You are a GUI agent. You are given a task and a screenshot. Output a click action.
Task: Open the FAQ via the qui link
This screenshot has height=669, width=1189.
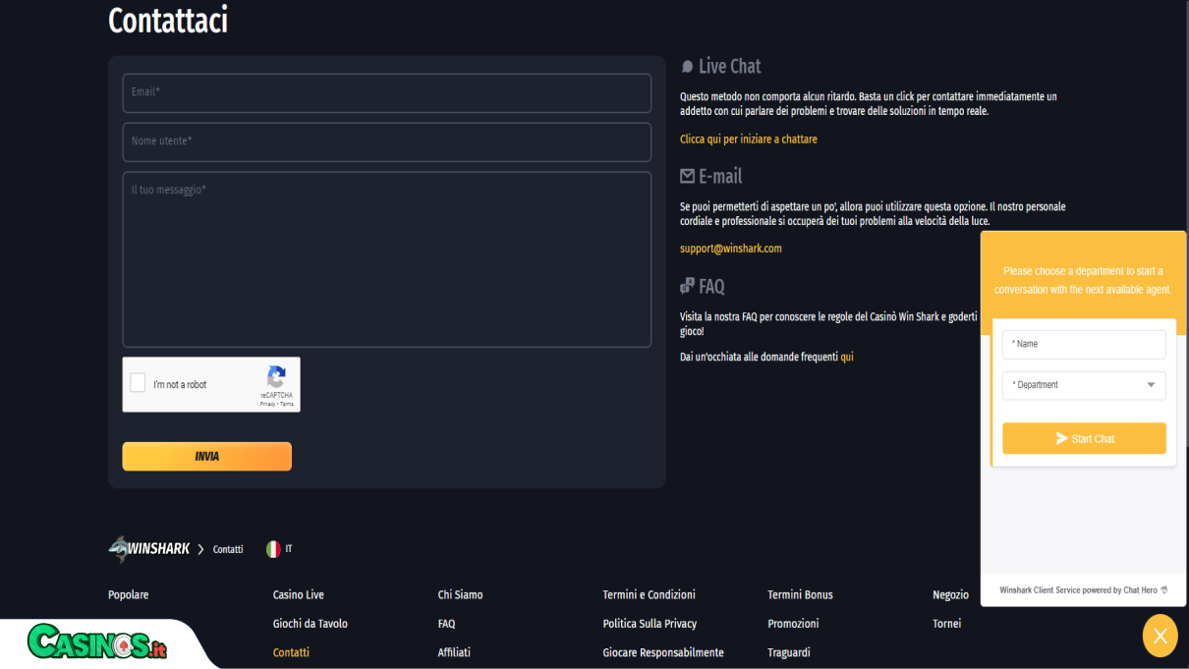click(x=846, y=358)
